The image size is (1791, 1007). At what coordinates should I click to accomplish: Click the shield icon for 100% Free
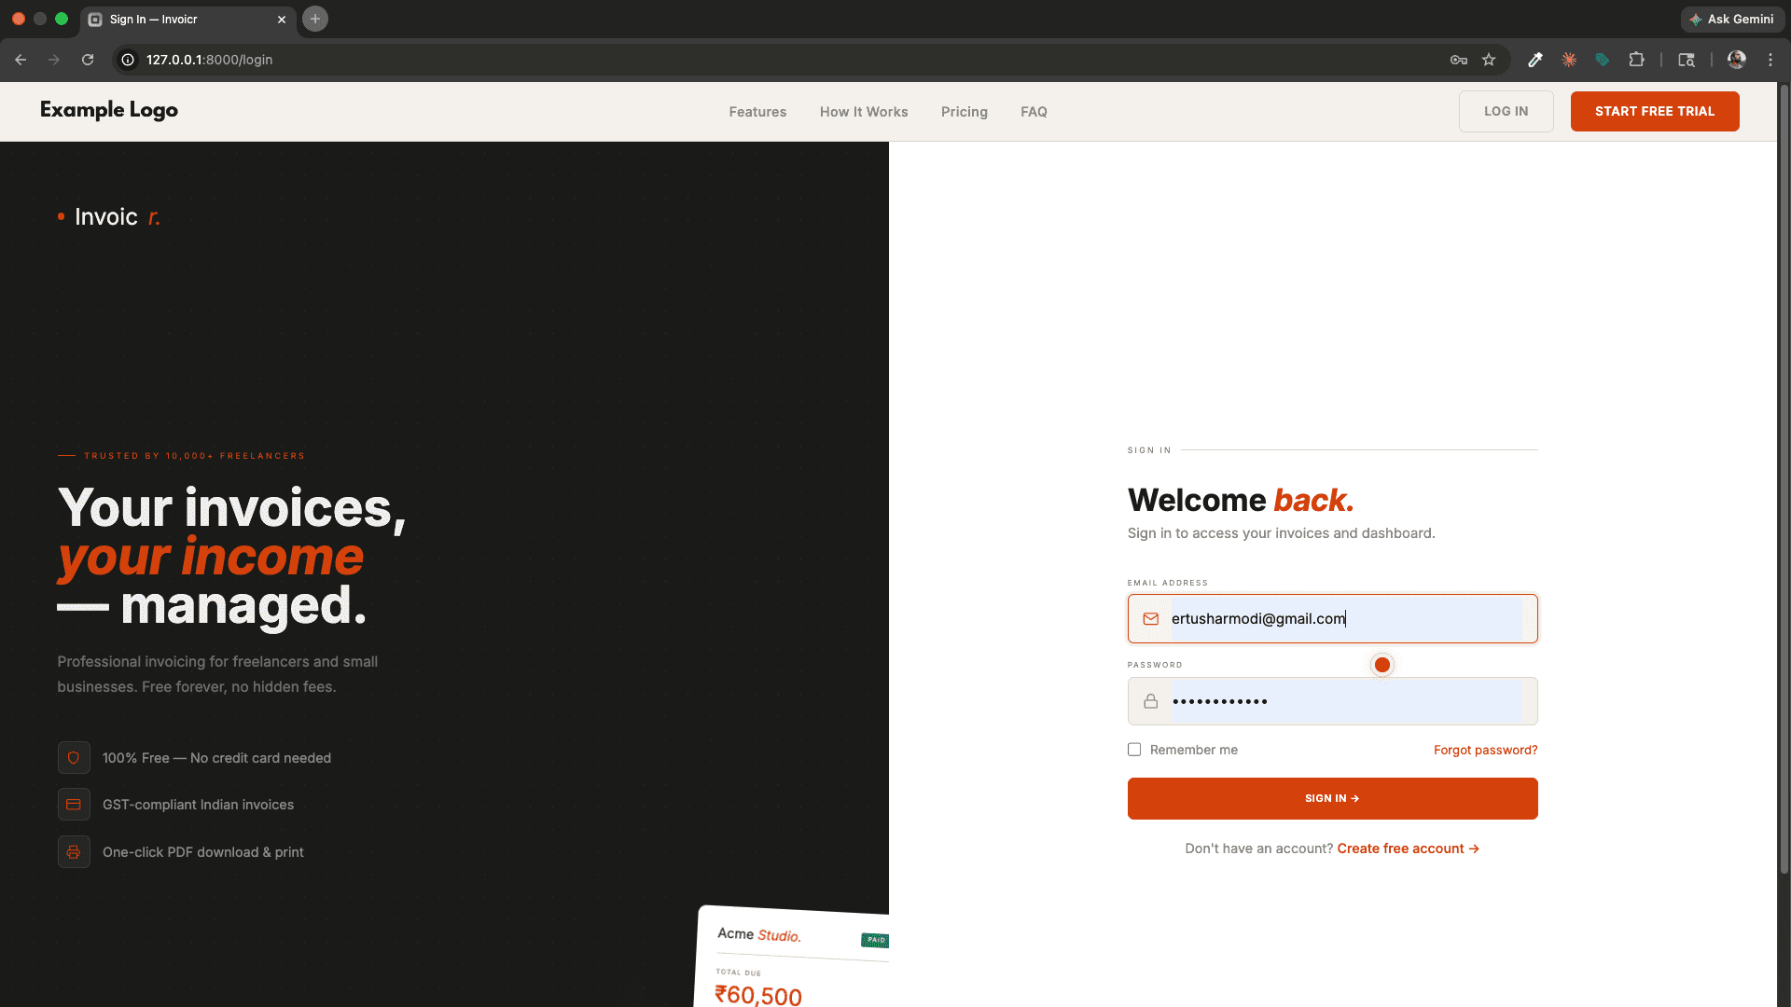coord(74,758)
